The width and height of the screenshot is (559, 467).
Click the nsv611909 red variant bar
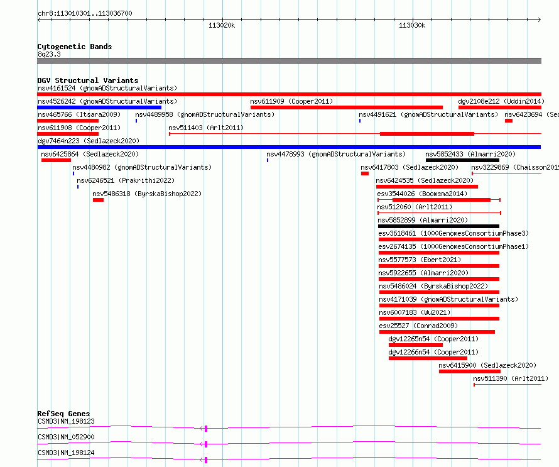pos(347,107)
